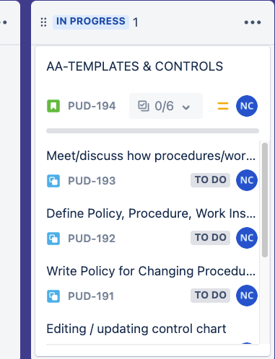Click the medium priority icon on PUD-194
Image resolution: width=275 pixels, height=359 pixels.
pyautogui.click(x=223, y=106)
